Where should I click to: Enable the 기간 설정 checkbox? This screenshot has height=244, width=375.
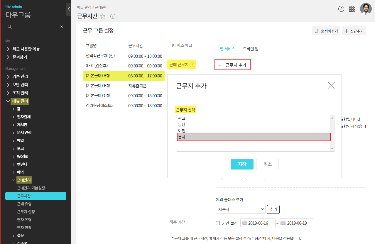click(x=218, y=223)
